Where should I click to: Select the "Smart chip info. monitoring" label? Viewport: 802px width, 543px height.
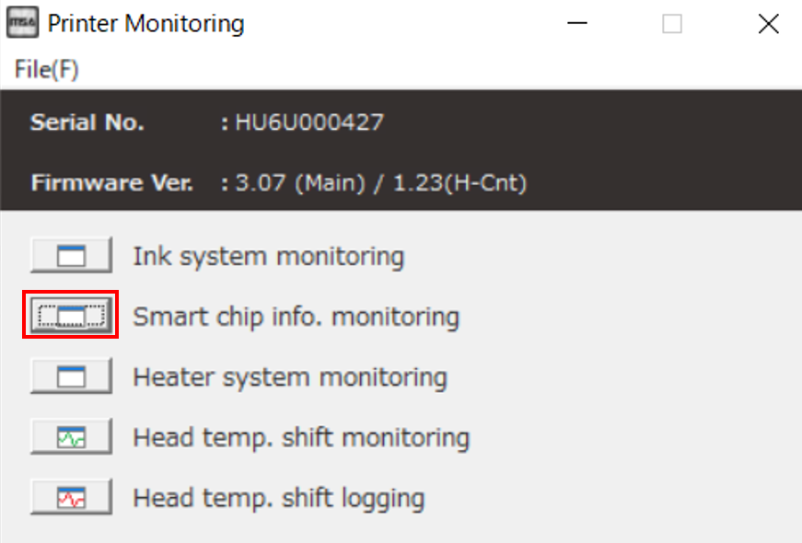click(x=296, y=317)
